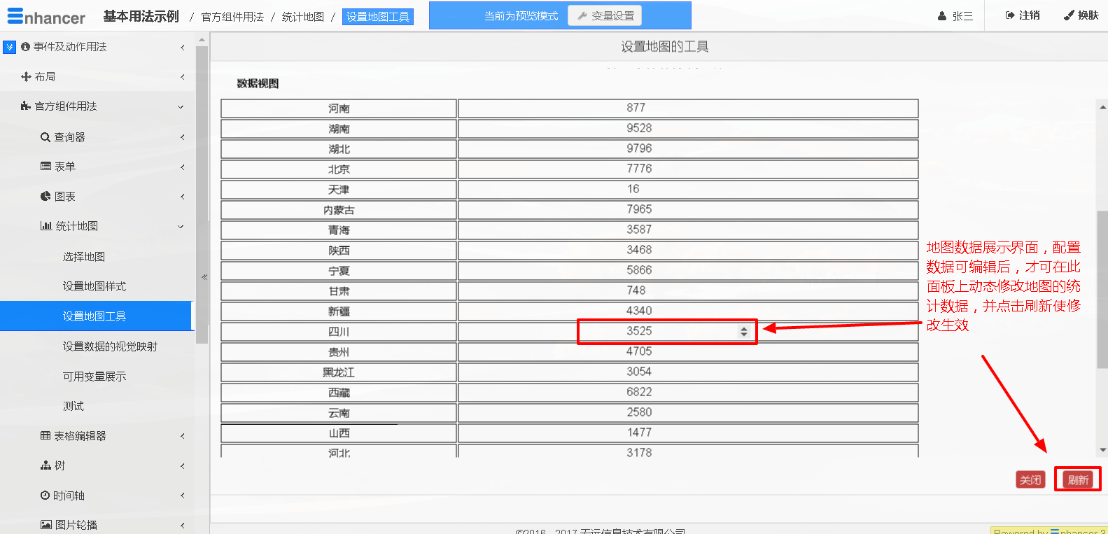The width and height of the screenshot is (1108, 534).
Task: Click the data view vertical scrollbar
Action: (1102, 280)
